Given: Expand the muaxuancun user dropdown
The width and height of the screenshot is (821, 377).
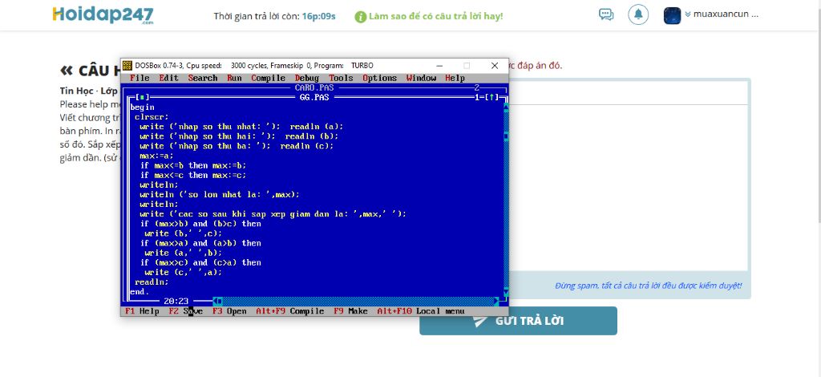Looking at the screenshot, I should (722, 14).
